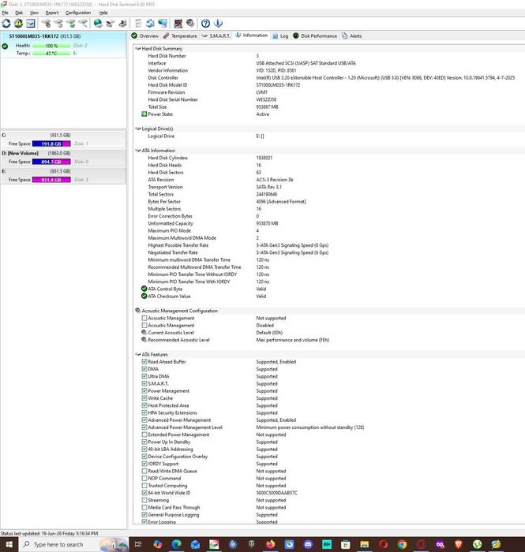525x552 pixels.
Task: Toggle the Advanced Power Management checkbox
Action: click(x=144, y=420)
